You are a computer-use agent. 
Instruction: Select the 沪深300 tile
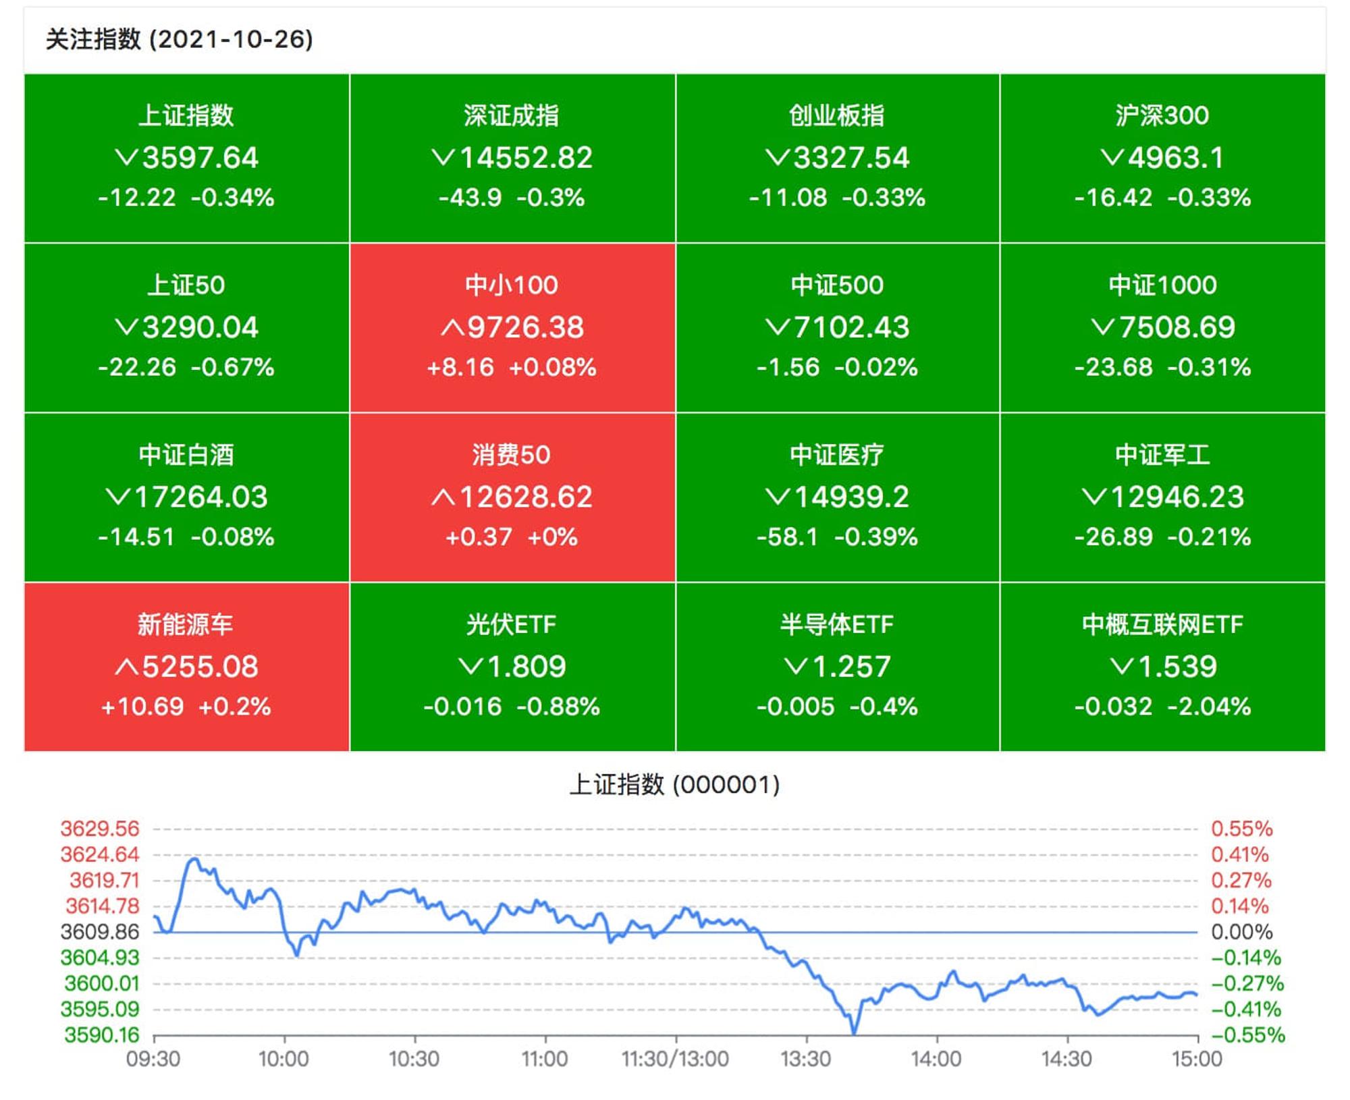tap(1162, 158)
